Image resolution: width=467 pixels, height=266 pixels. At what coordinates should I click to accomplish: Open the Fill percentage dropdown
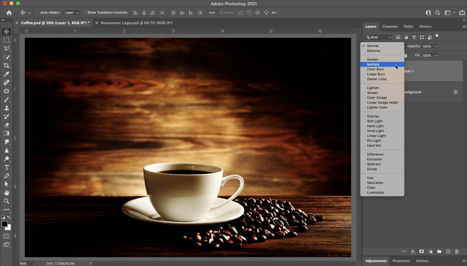pos(436,55)
